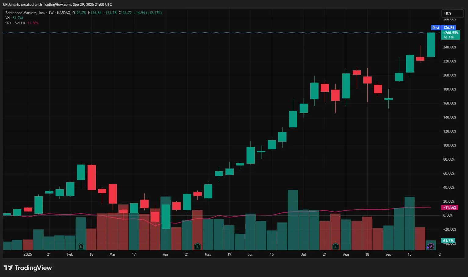Image resolution: width=468 pixels, height=277 pixels.
Task: Click the earnings marker near February 18
Action: coord(81,246)
